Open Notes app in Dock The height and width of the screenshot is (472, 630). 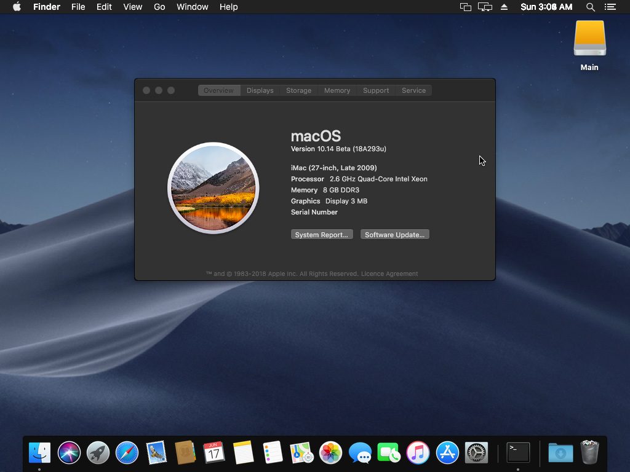point(243,452)
